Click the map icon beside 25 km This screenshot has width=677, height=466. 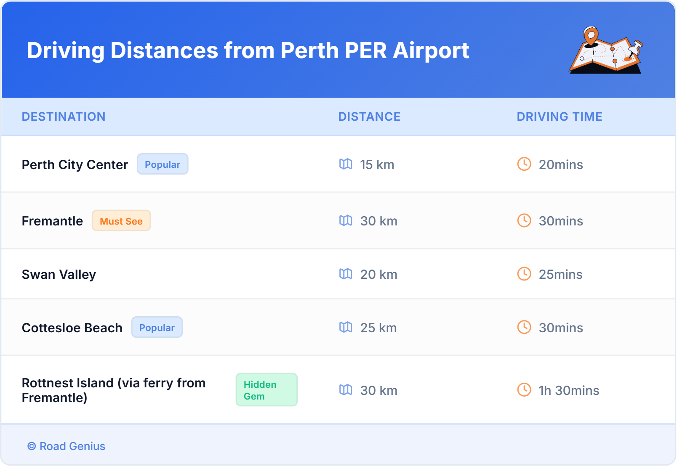tap(346, 327)
